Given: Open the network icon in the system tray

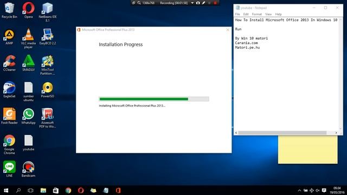Looking at the screenshot, I should coord(312,190).
